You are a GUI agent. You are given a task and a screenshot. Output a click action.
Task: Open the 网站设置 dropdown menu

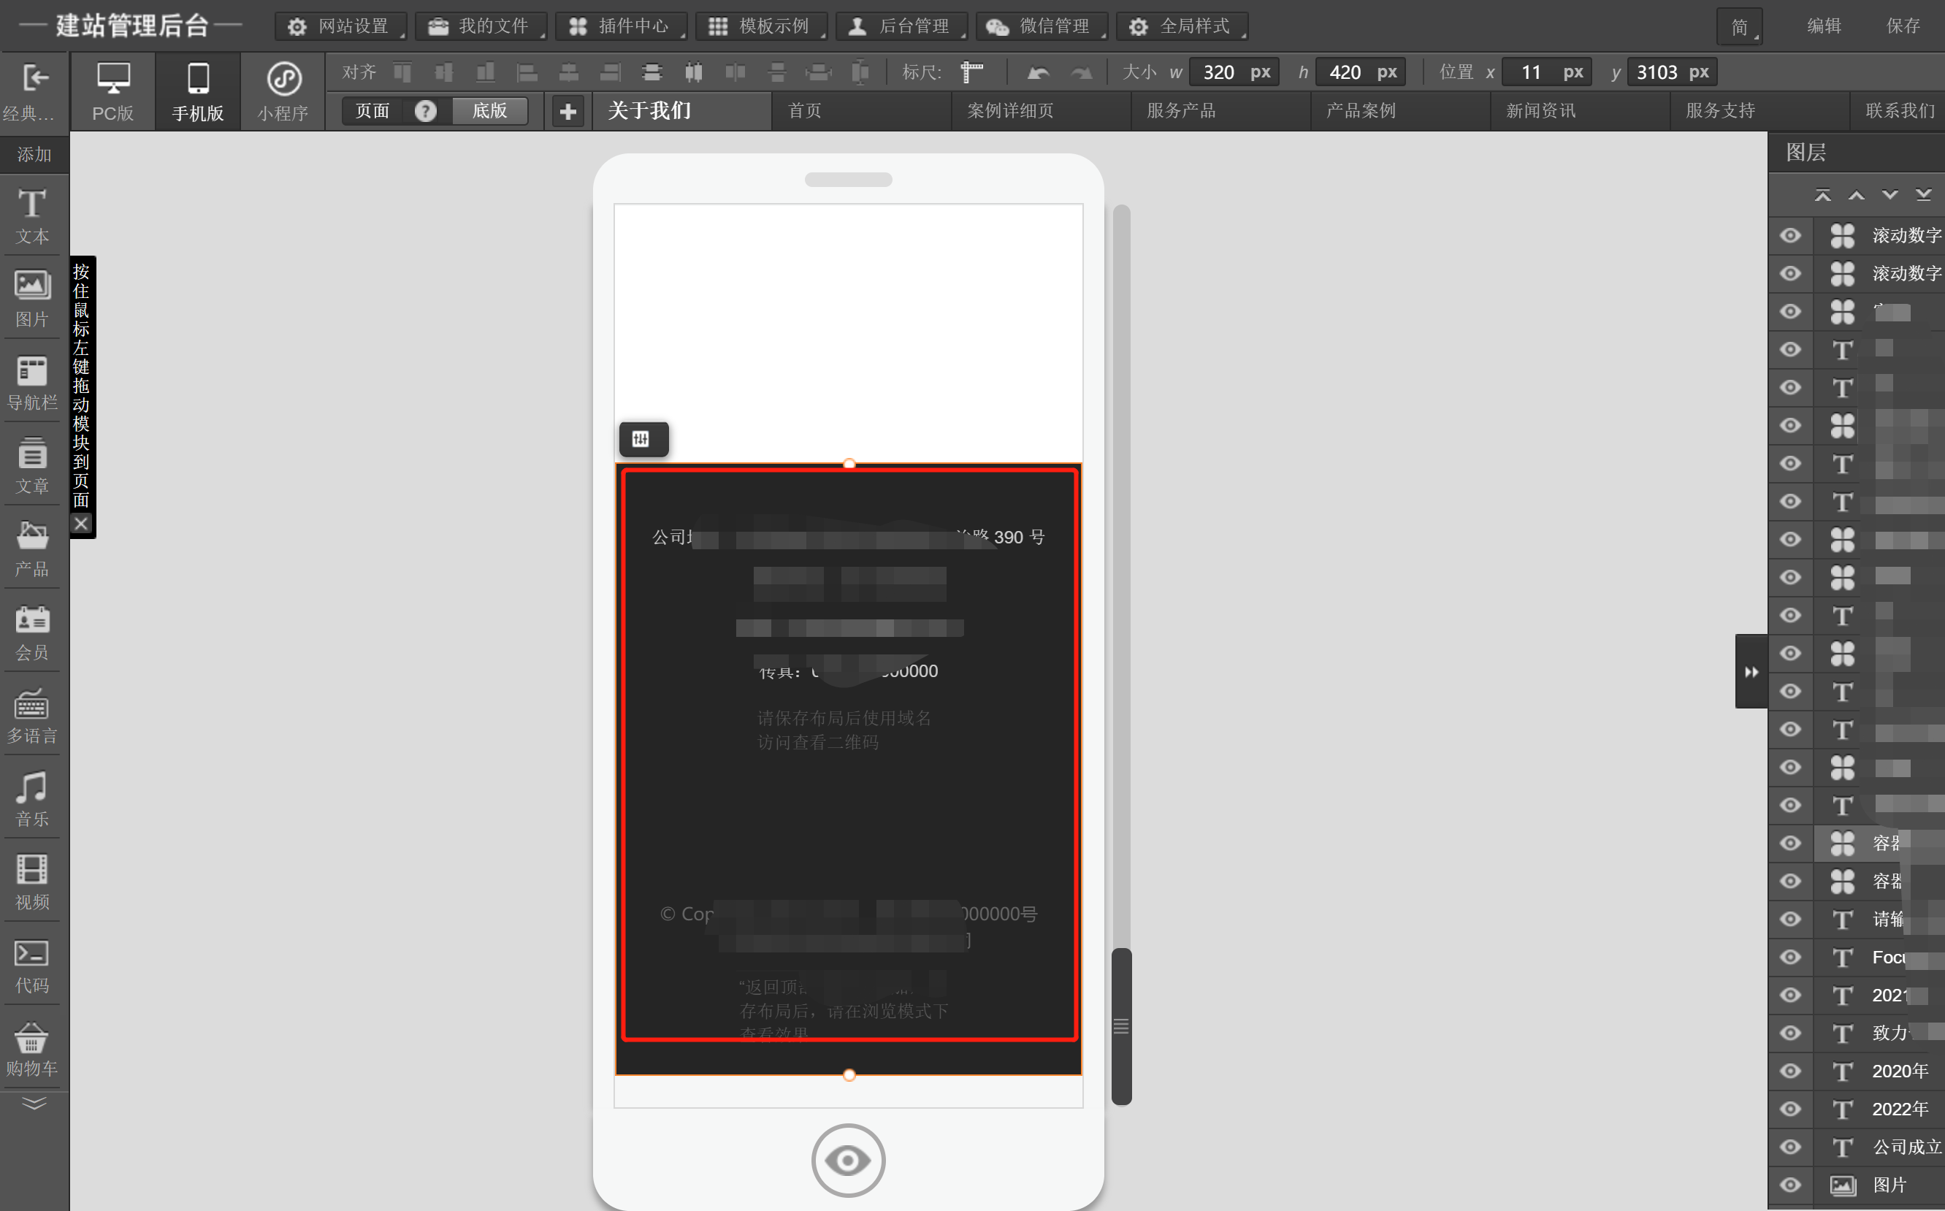point(340,26)
